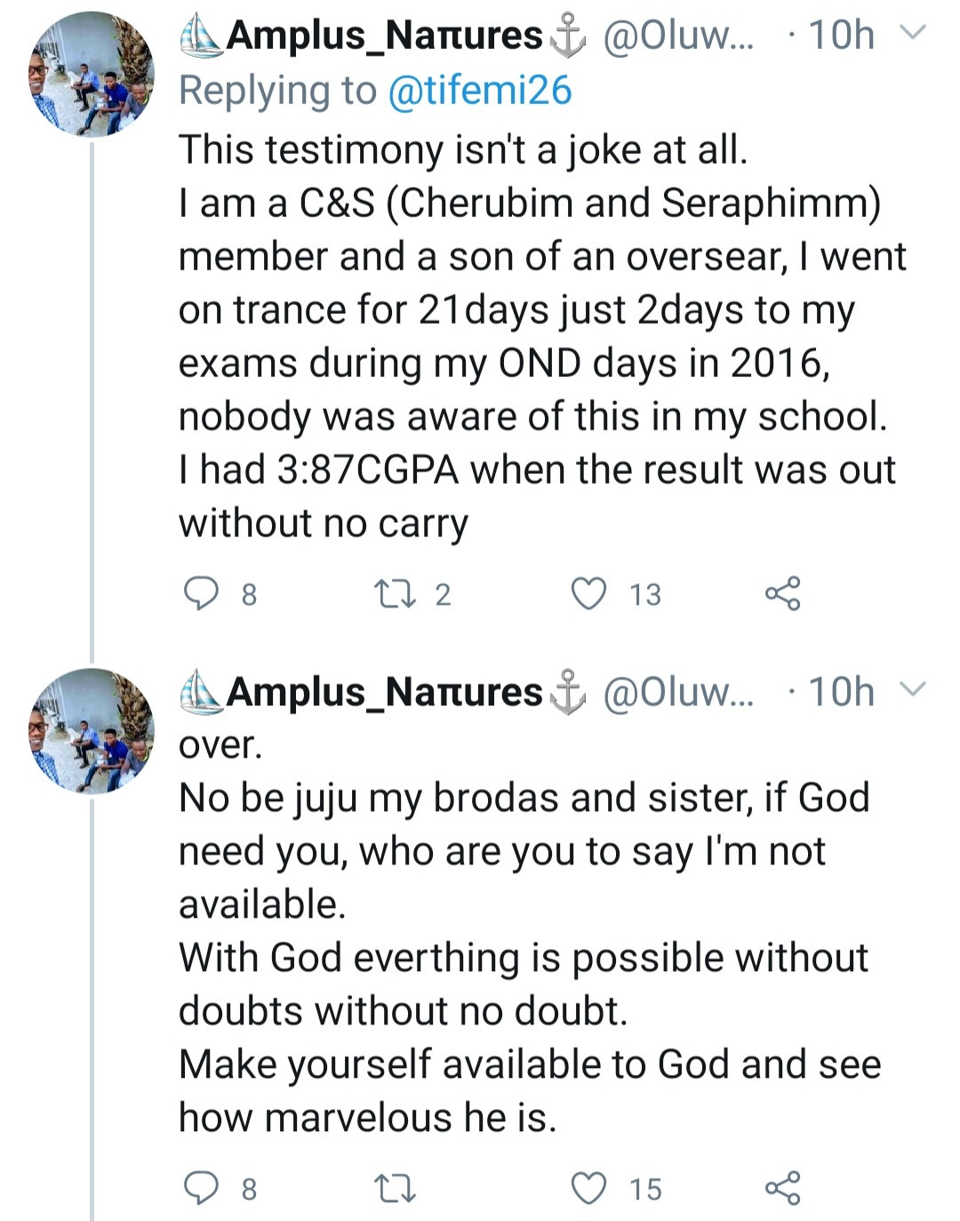The height and width of the screenshot is (1221, 960).
Task: Share the second tweet via share icon
Action: 782,1188
